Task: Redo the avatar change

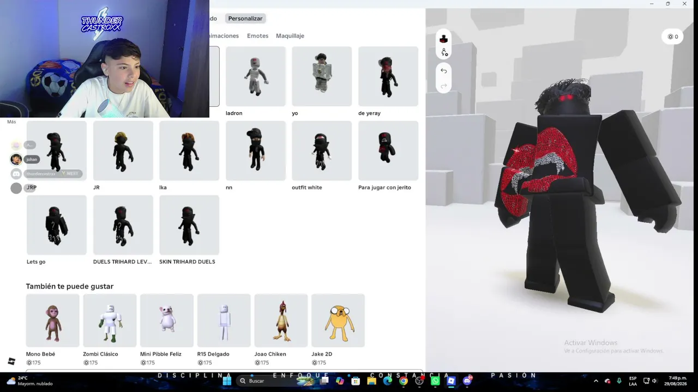Action: 443,85
